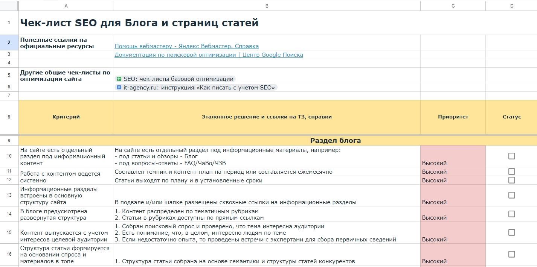Image resolution: width=537 pixels, height=267 pixels.
Task: Check the status checkbox for row 10
Action: pos(511,155)
